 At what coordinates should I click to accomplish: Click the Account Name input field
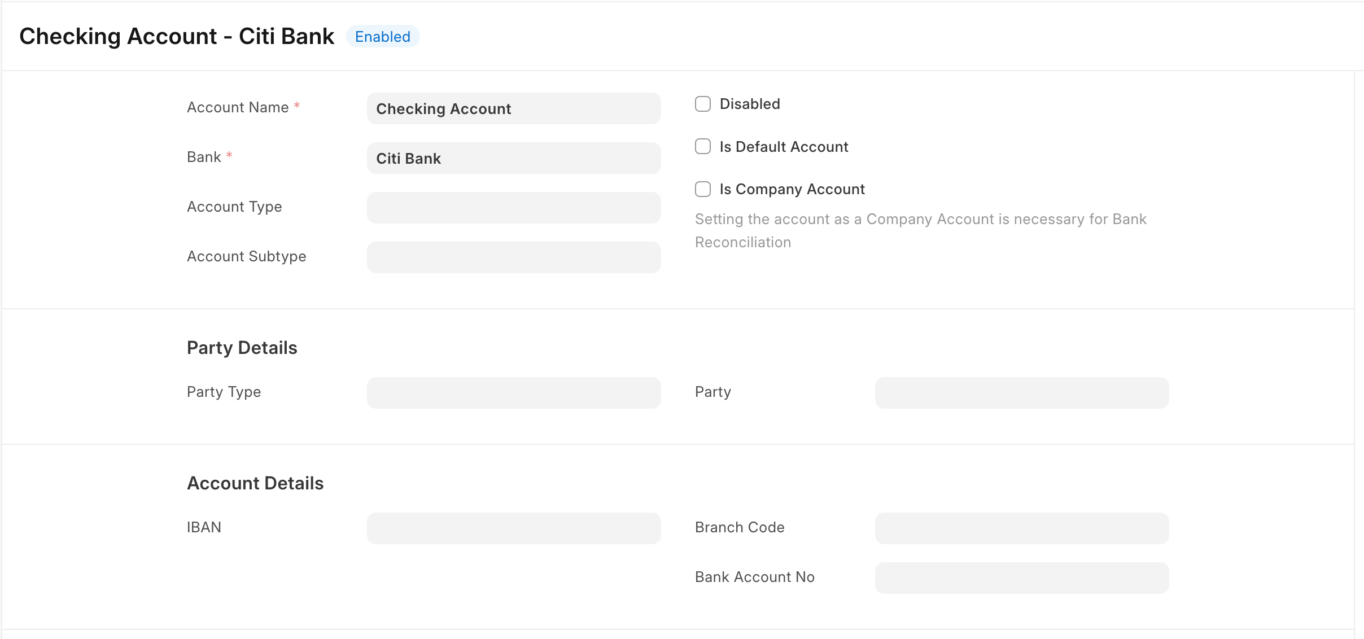pos(513,108)
